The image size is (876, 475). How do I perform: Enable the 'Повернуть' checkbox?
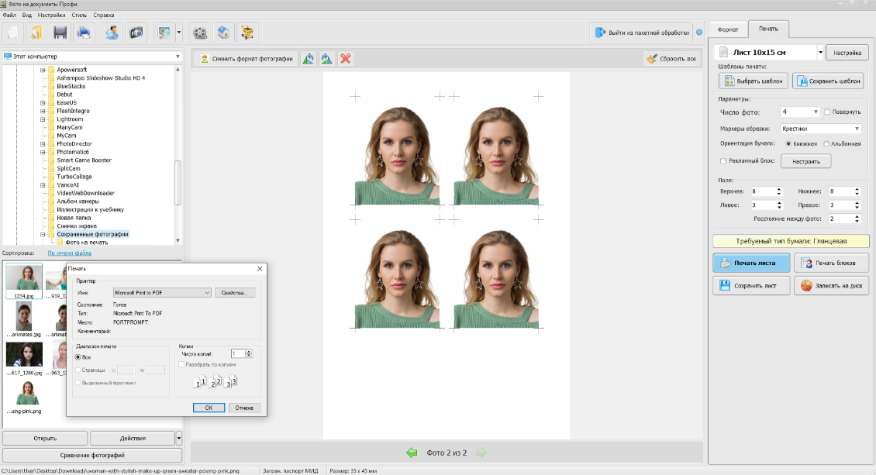827,112
